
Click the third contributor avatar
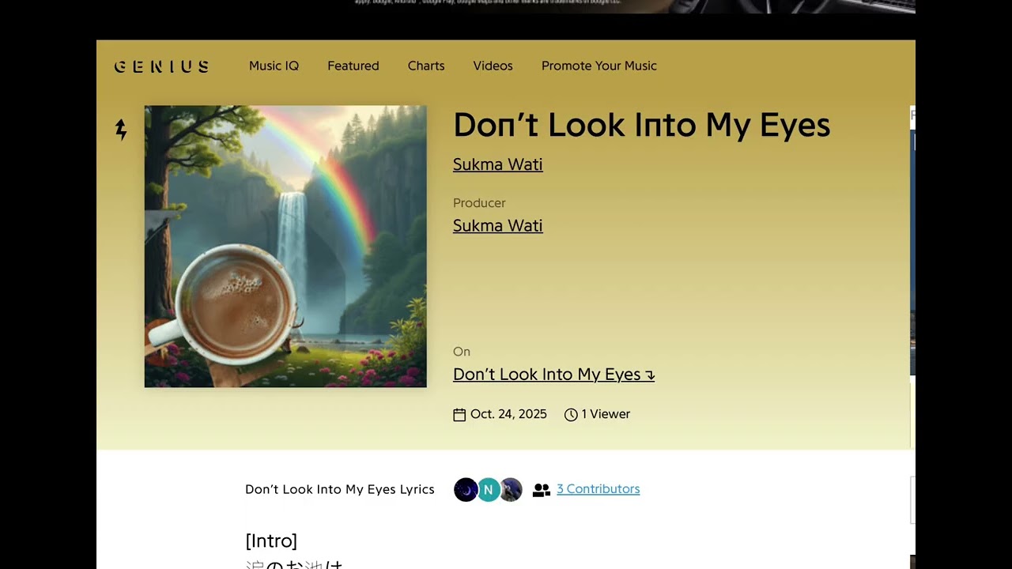[511, 490]
